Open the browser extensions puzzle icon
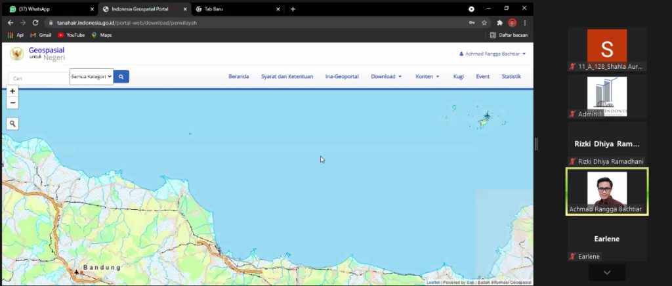The width and height of the screenshot is (672, 286). point(499,23)
